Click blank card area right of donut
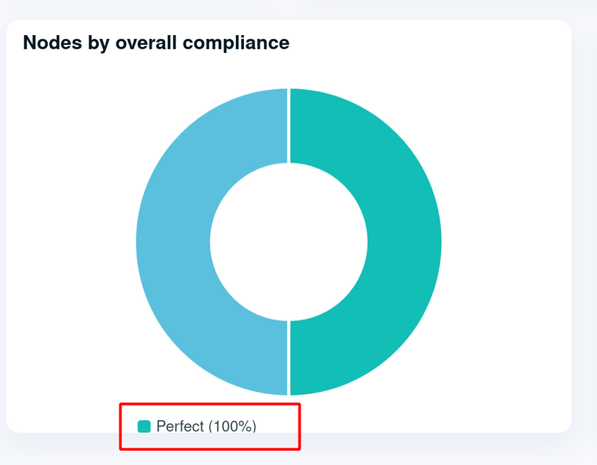Image resolution: width=597 pixels, height=465 pixels. tap(507, 242)
